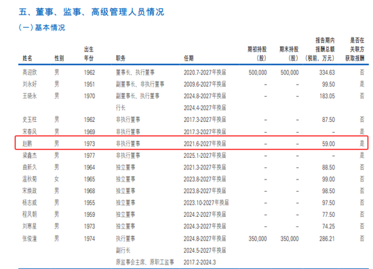Select 高迎欣's opening shareholding 500,000
The height and width of the screenshot is (269, 373).
258,73
